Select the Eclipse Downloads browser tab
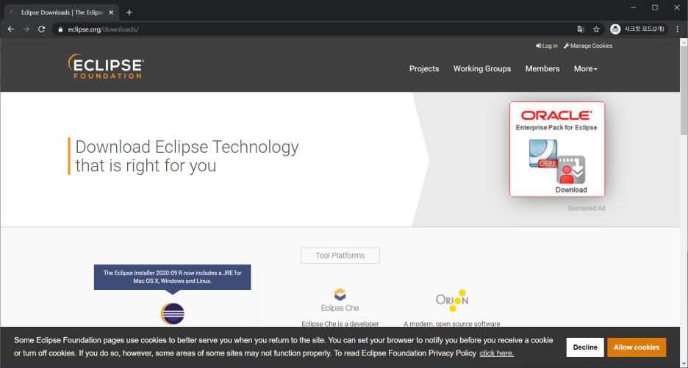688x368 pixels. pos(62,12)
